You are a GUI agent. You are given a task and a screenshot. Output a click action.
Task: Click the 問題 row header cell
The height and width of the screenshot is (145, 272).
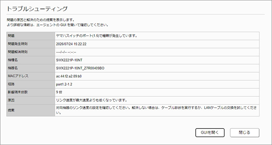pos(31,36)
